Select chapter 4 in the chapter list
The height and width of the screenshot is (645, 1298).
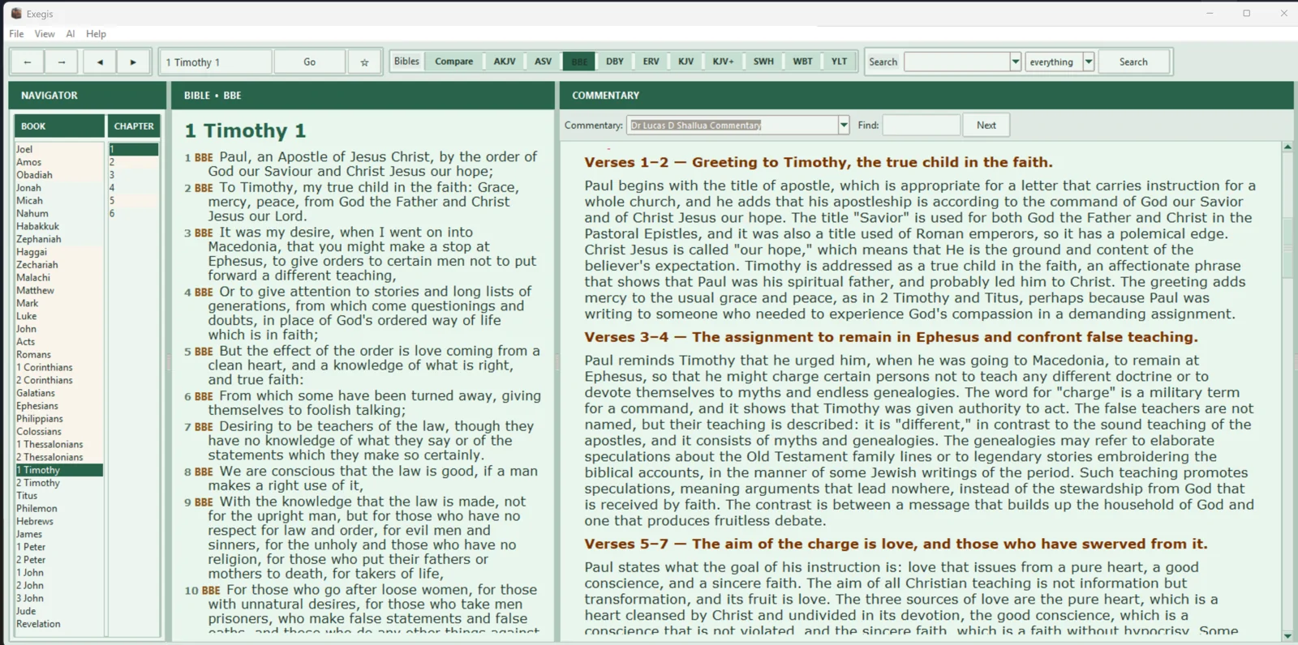[x=134, y=187]
